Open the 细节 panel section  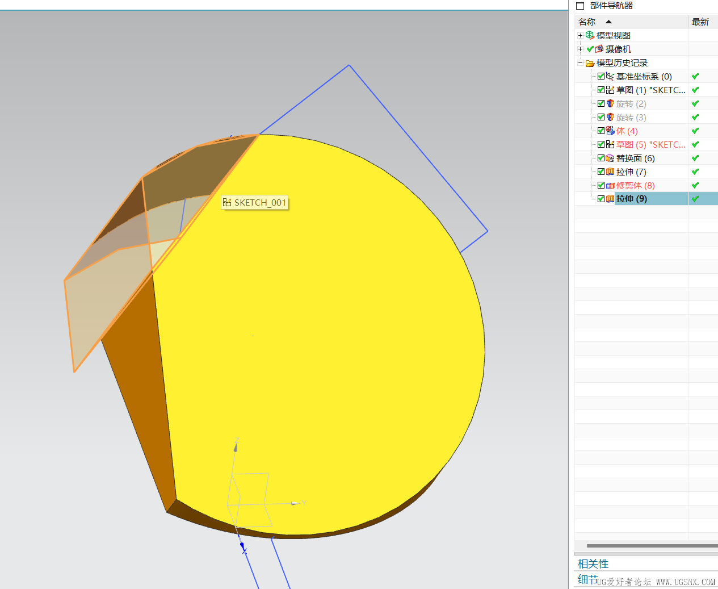tap(587, 579)
